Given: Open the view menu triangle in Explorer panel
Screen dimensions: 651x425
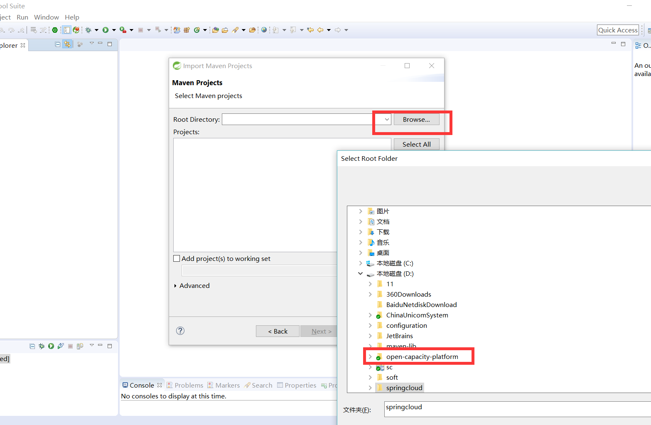Looking at the screenshot, I should click(92, 43).
